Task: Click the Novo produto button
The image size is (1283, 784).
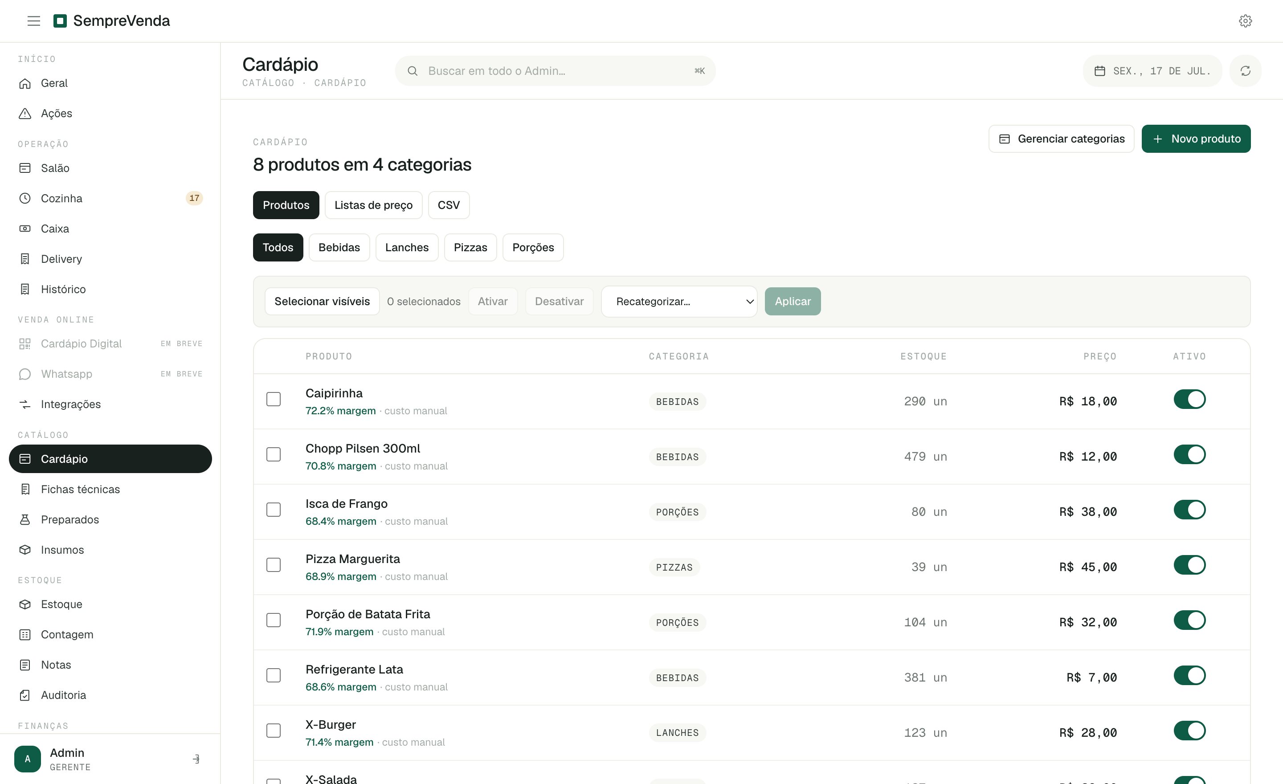Action: (1196, 139)
